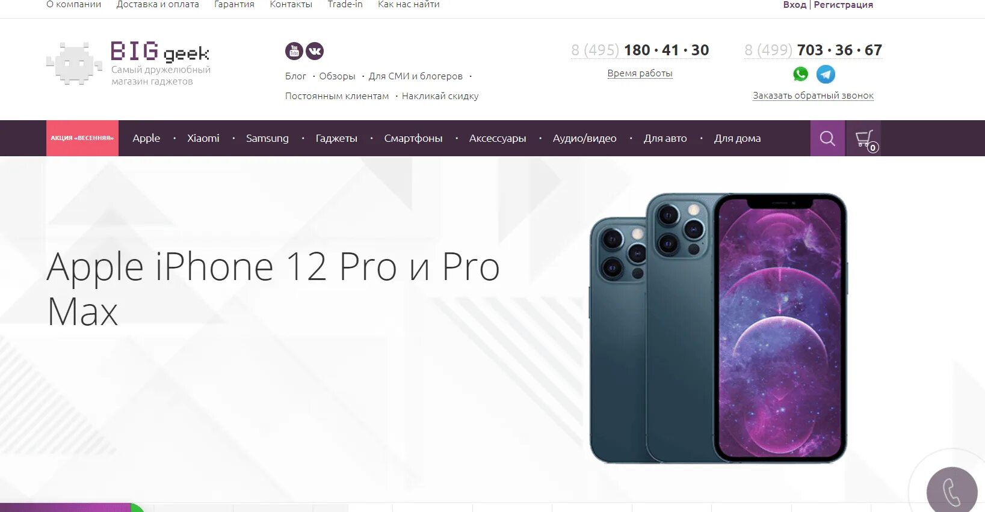This screenshot has height=512, width=985.
Task: Open the YouTube channel icon
Action: click(x=294, y=51)
